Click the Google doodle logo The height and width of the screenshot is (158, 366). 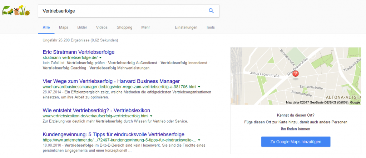[x=16, y=11]
